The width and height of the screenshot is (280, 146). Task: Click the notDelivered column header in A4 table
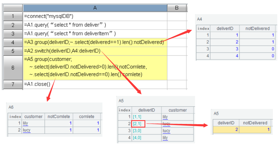(x=257, y=29)
